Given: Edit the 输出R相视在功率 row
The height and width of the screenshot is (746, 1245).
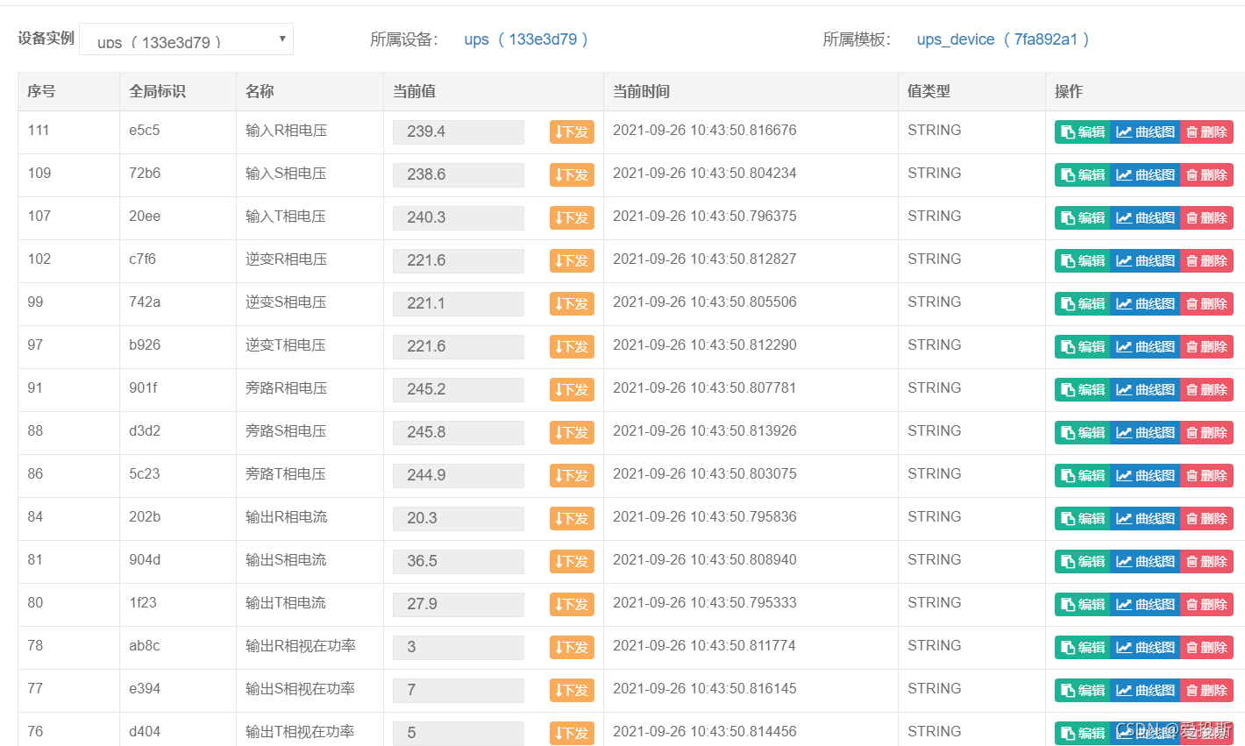Looking at the screenshot, I should point(1083,647).
